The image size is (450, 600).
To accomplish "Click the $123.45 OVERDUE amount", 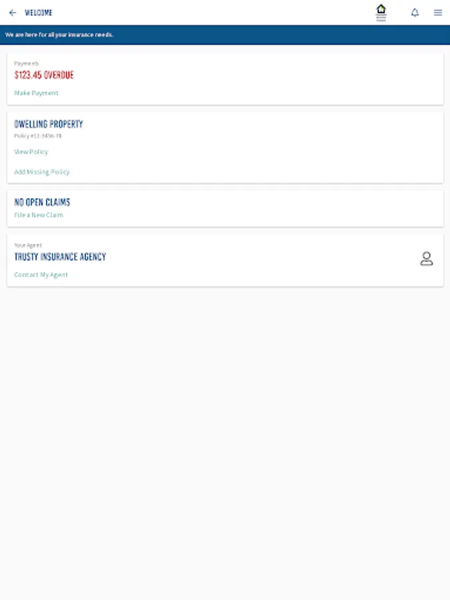I will pyautogui.click(x=44, y=75).
